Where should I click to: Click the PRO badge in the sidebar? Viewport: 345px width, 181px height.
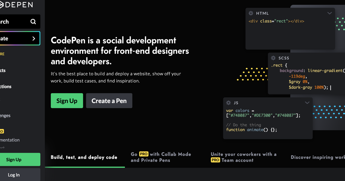[2, 131]
